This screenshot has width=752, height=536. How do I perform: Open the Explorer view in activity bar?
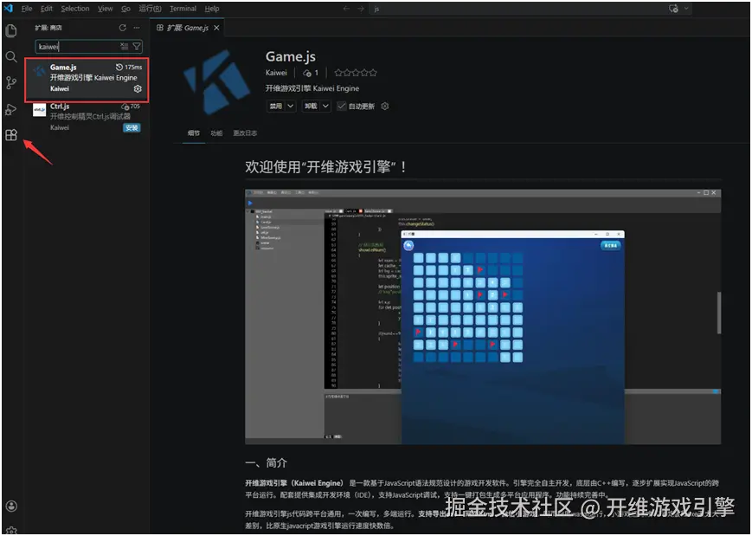10,31
